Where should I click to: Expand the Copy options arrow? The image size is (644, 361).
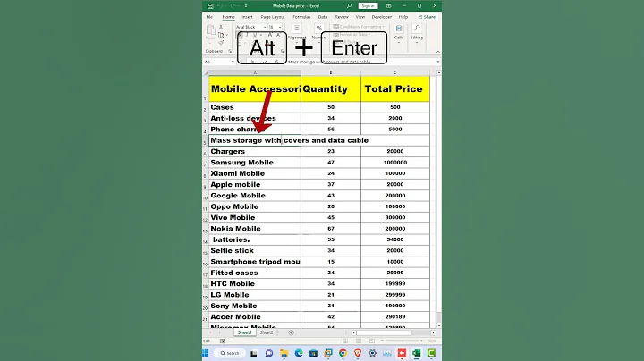[226, 35]
